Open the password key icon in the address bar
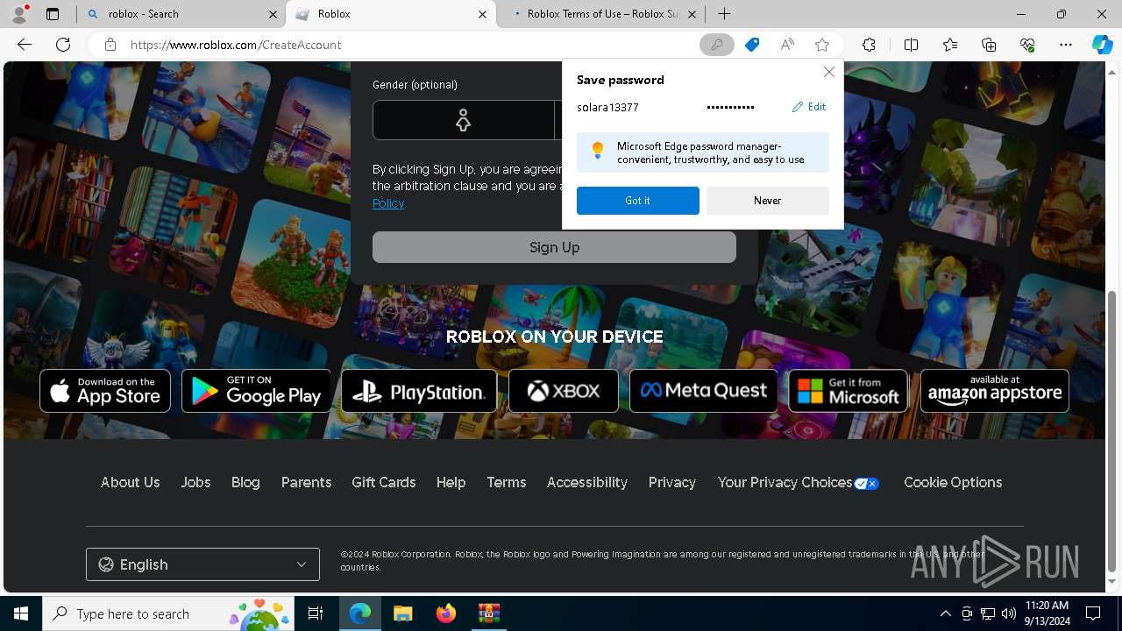The height and width of the screenshot is (631, 1122). (x=716, y=45)
